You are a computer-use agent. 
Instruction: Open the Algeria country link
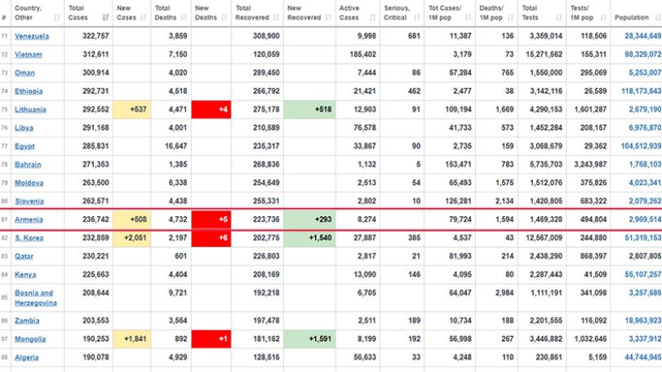click(x=27, y=357)
